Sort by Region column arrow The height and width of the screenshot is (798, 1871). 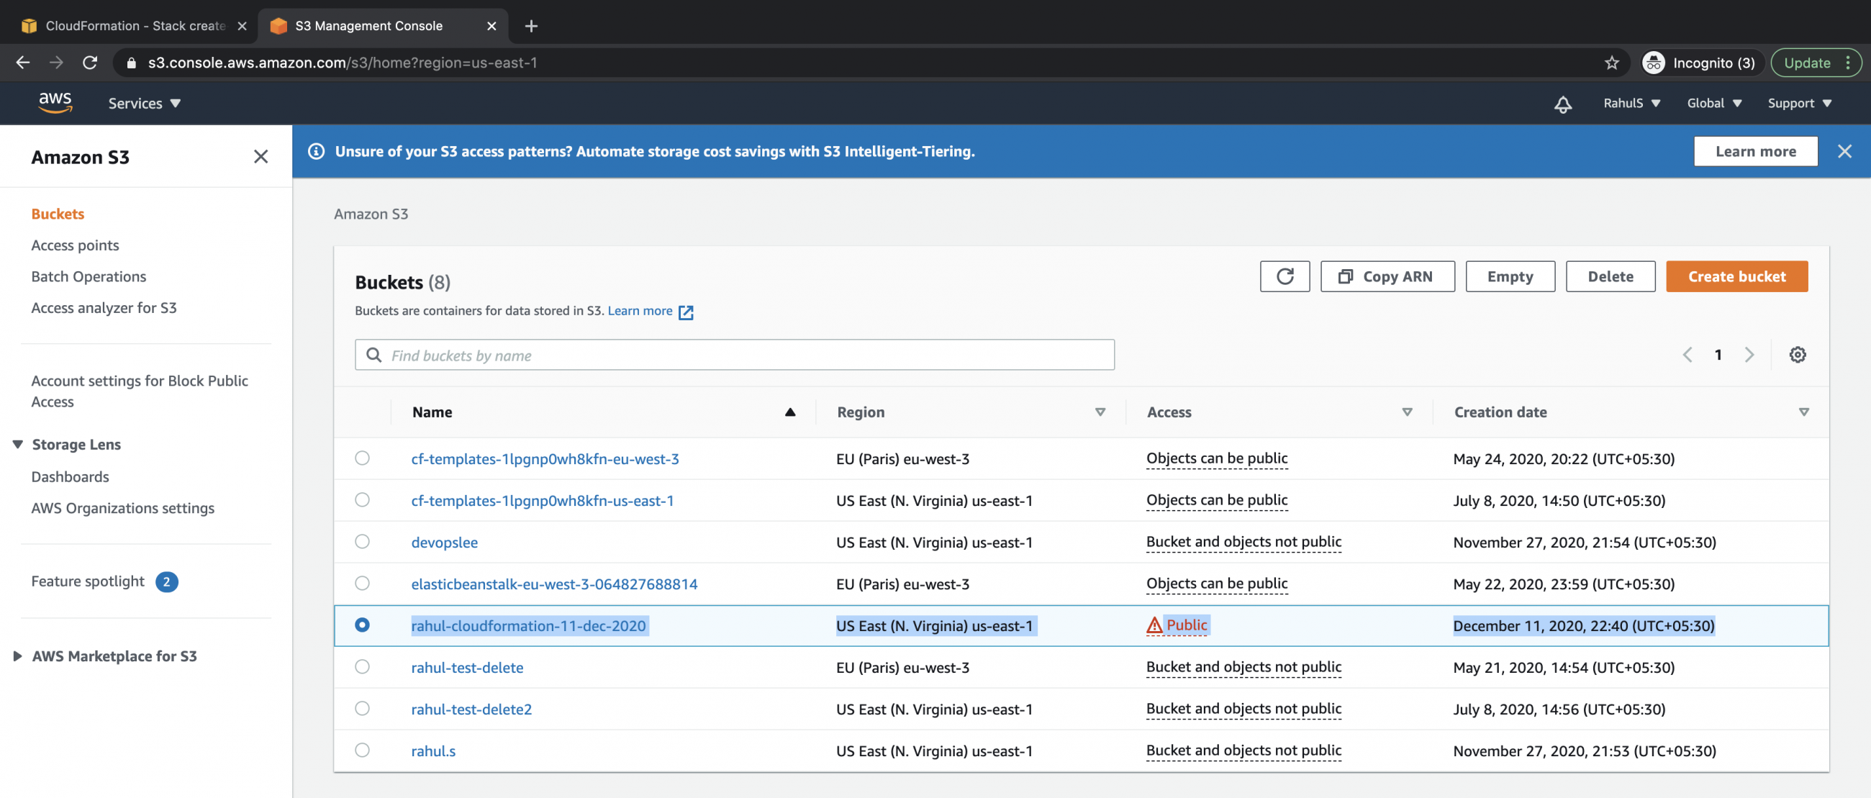pos(1100,412)
